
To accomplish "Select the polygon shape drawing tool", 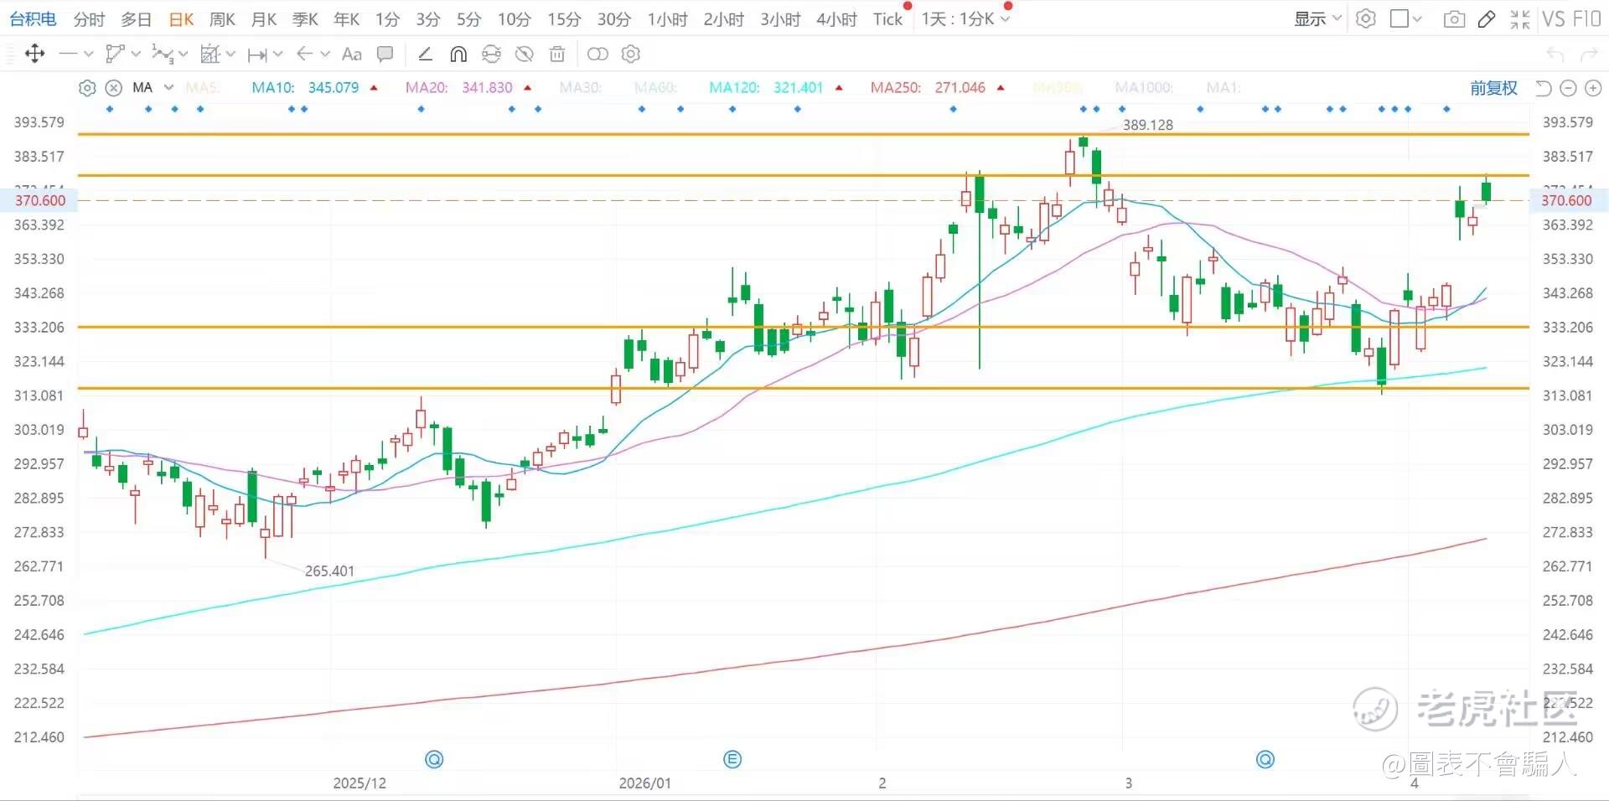I will 115,54.
